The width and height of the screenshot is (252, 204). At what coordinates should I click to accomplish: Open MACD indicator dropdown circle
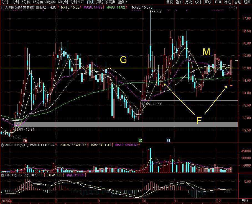pyautogui.click(x=2, y=175)
